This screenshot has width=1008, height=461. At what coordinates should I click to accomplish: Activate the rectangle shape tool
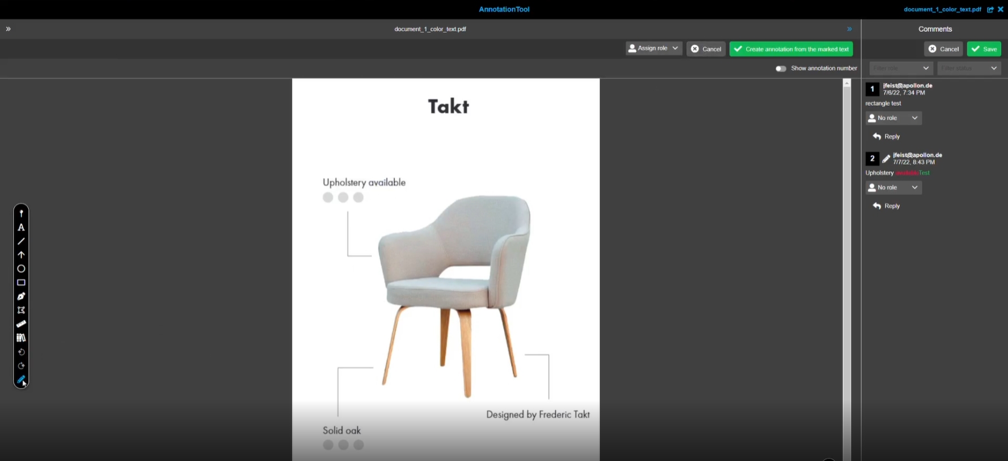click(x=21, y=283)
